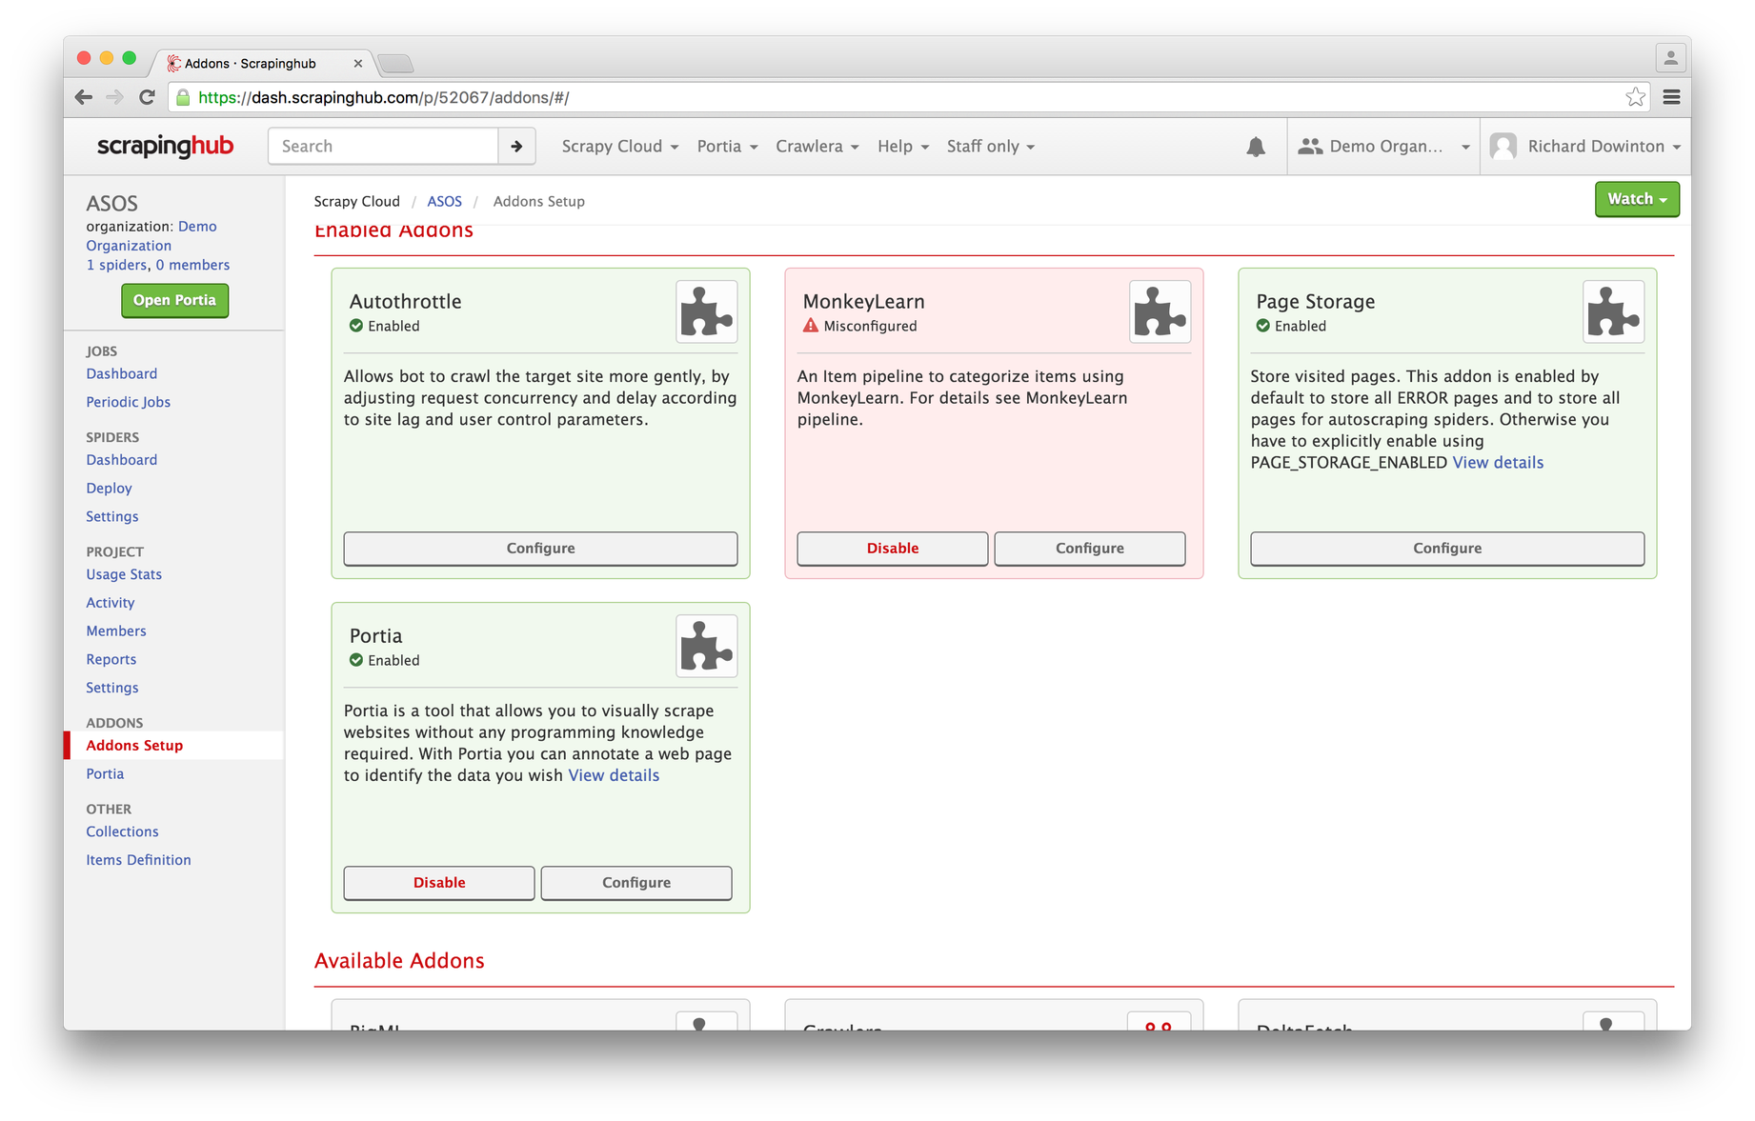The width and height of the screenshot is (1755, 1121).
Task: Configure the Portia addon
Action: pos(636,883)
